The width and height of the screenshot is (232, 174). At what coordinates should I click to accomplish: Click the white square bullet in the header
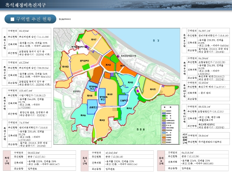tap(12, 19)
